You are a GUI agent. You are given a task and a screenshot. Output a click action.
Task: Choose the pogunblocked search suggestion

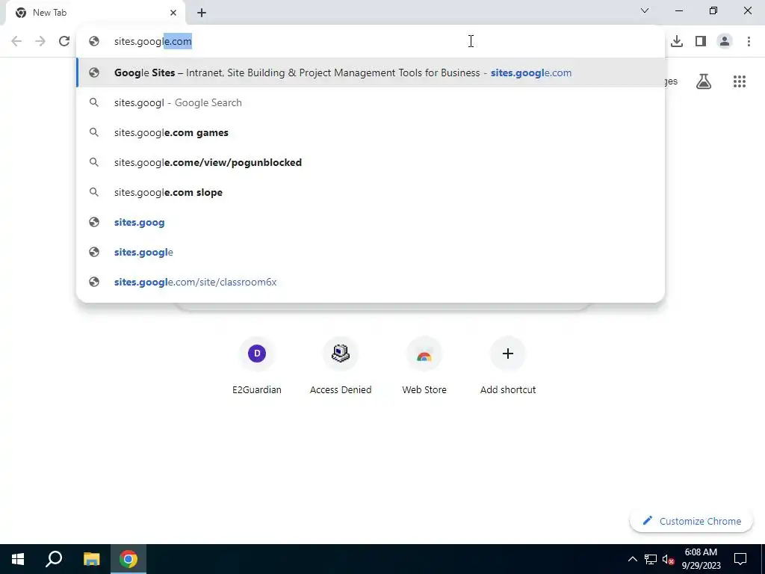[371, 162]
